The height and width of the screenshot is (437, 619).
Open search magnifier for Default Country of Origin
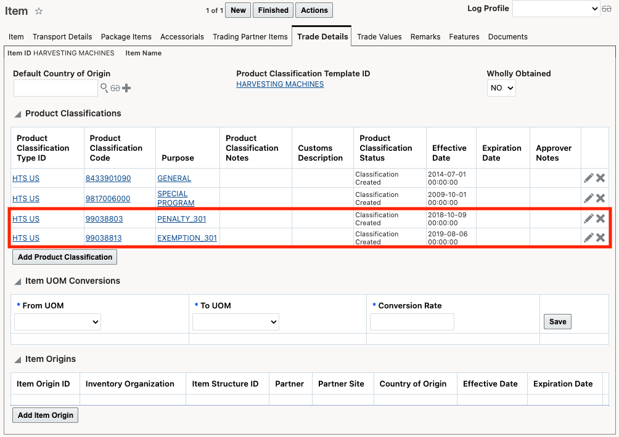(x=104, y=88)
